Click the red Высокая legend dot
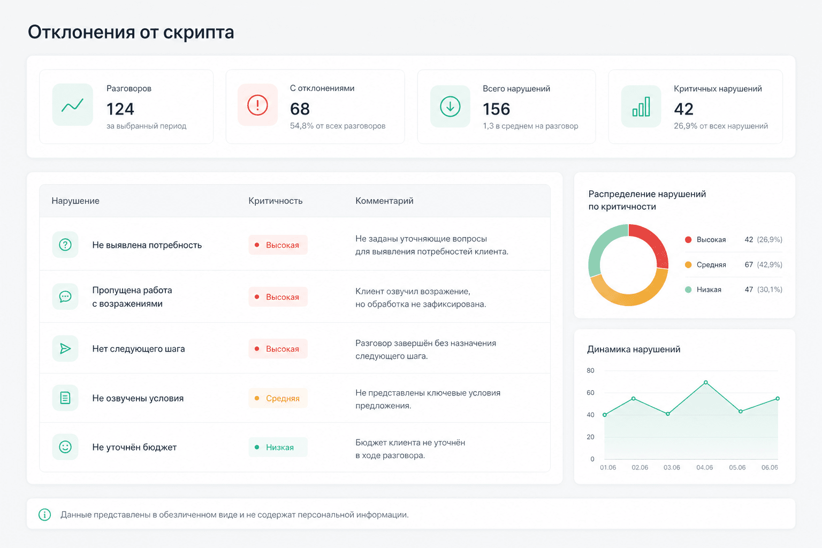Image resolution: width=822 pixels, height=548 pixels. coord(688,239)
